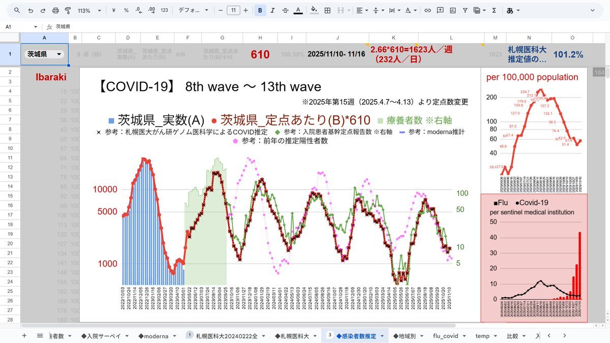Toggle italic formatting
The height and width of the screenshot is (343, 610).
coord(273,10)
